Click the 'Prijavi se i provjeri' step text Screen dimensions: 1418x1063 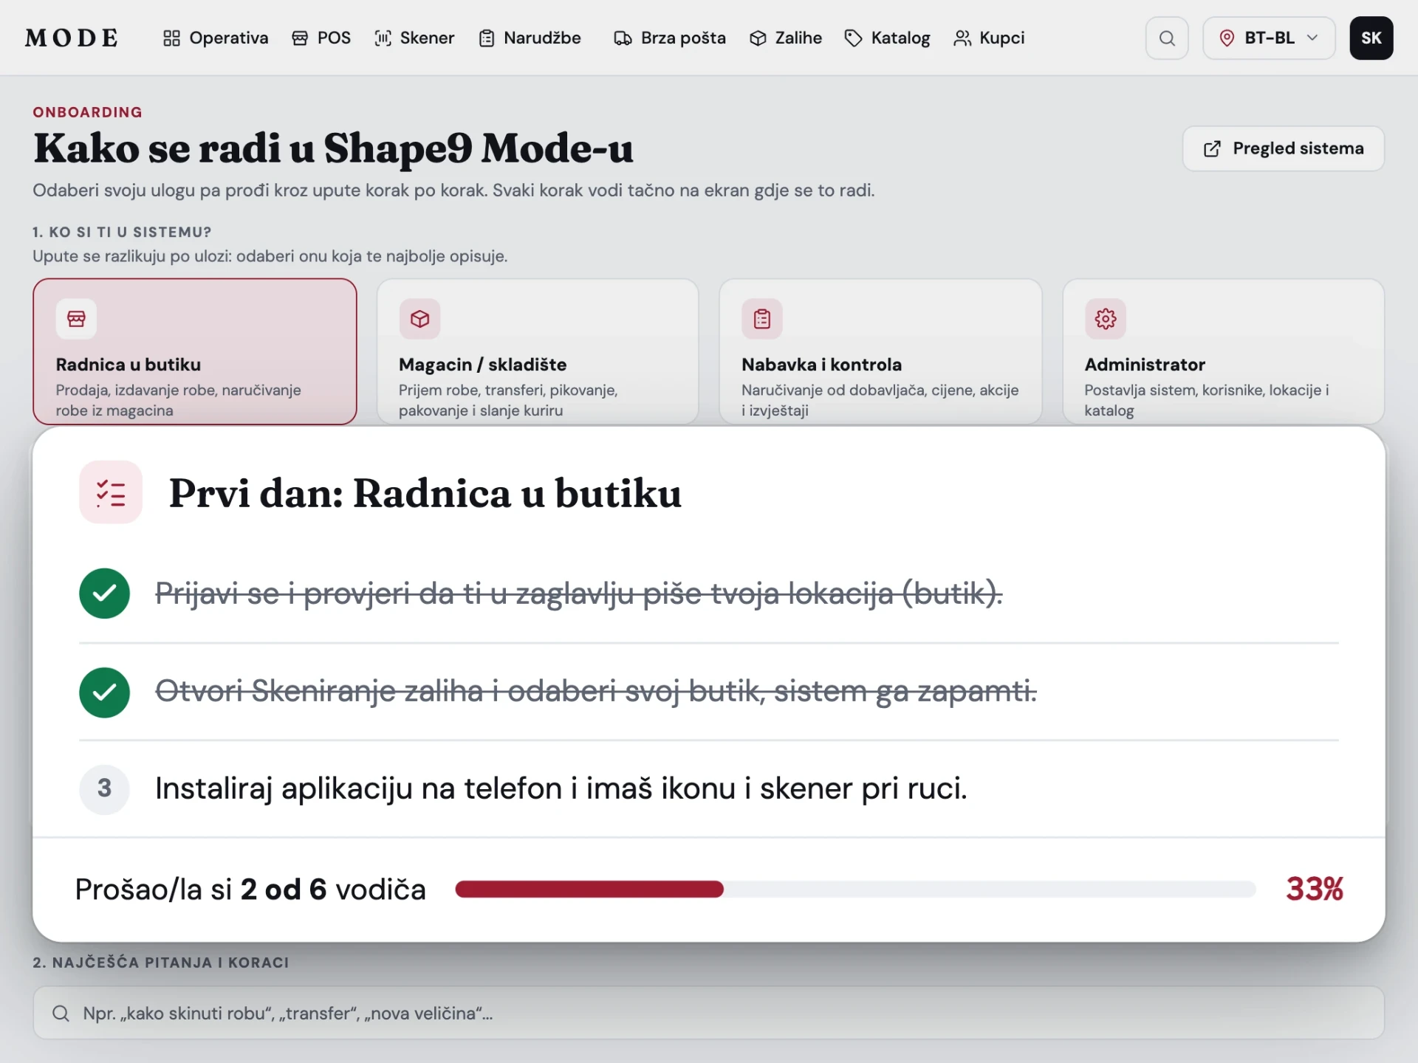coord(578,594)
